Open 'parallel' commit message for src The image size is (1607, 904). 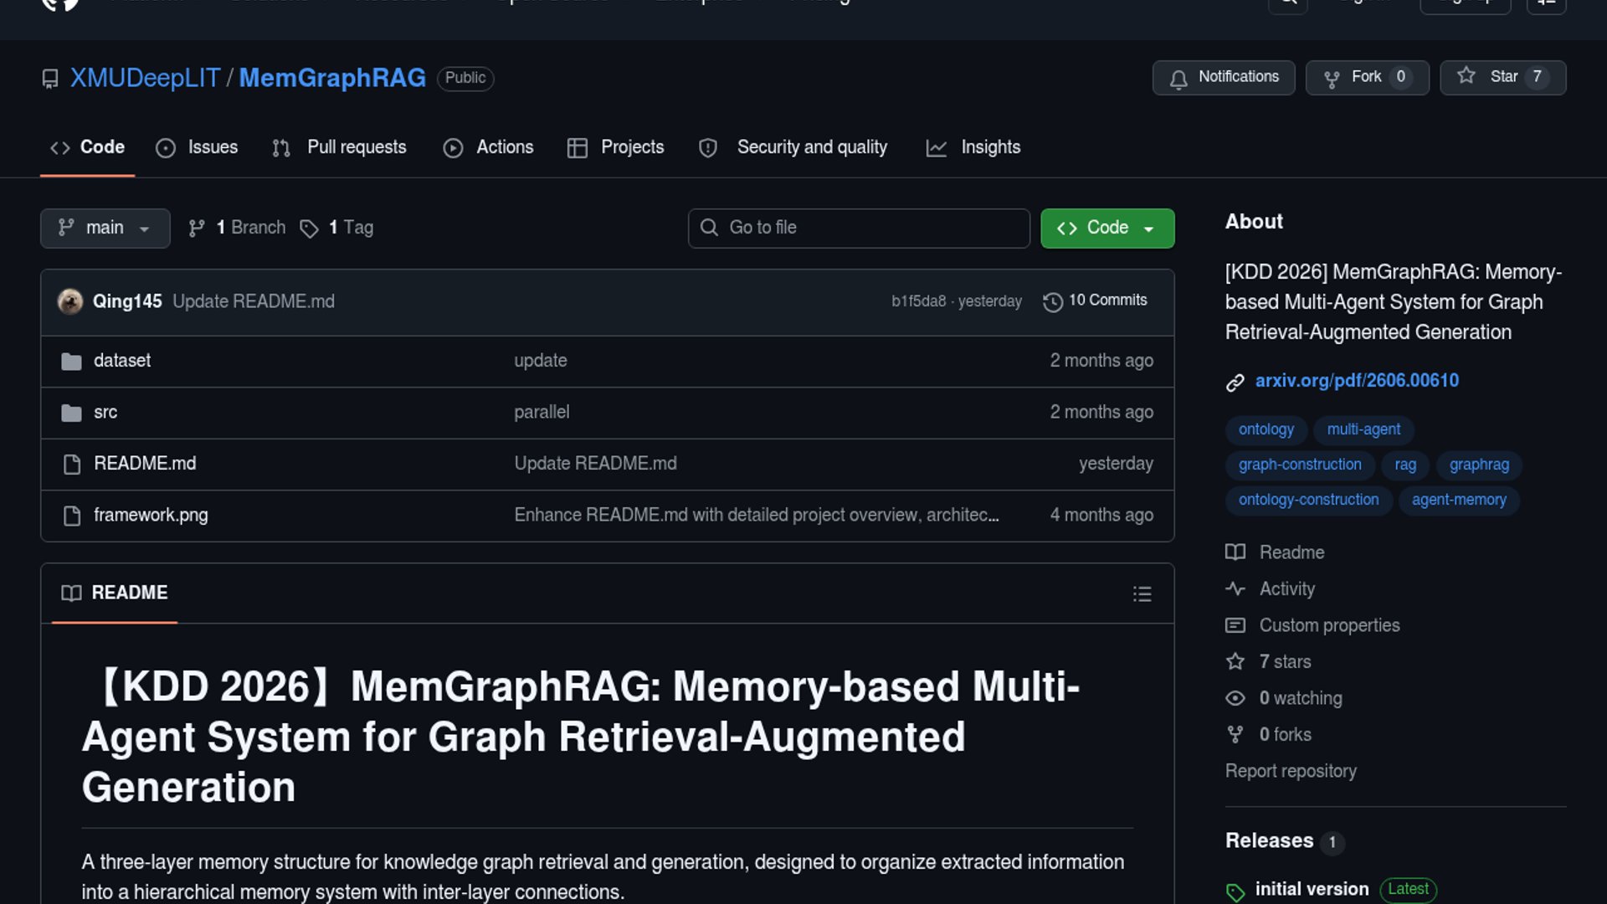542,413
